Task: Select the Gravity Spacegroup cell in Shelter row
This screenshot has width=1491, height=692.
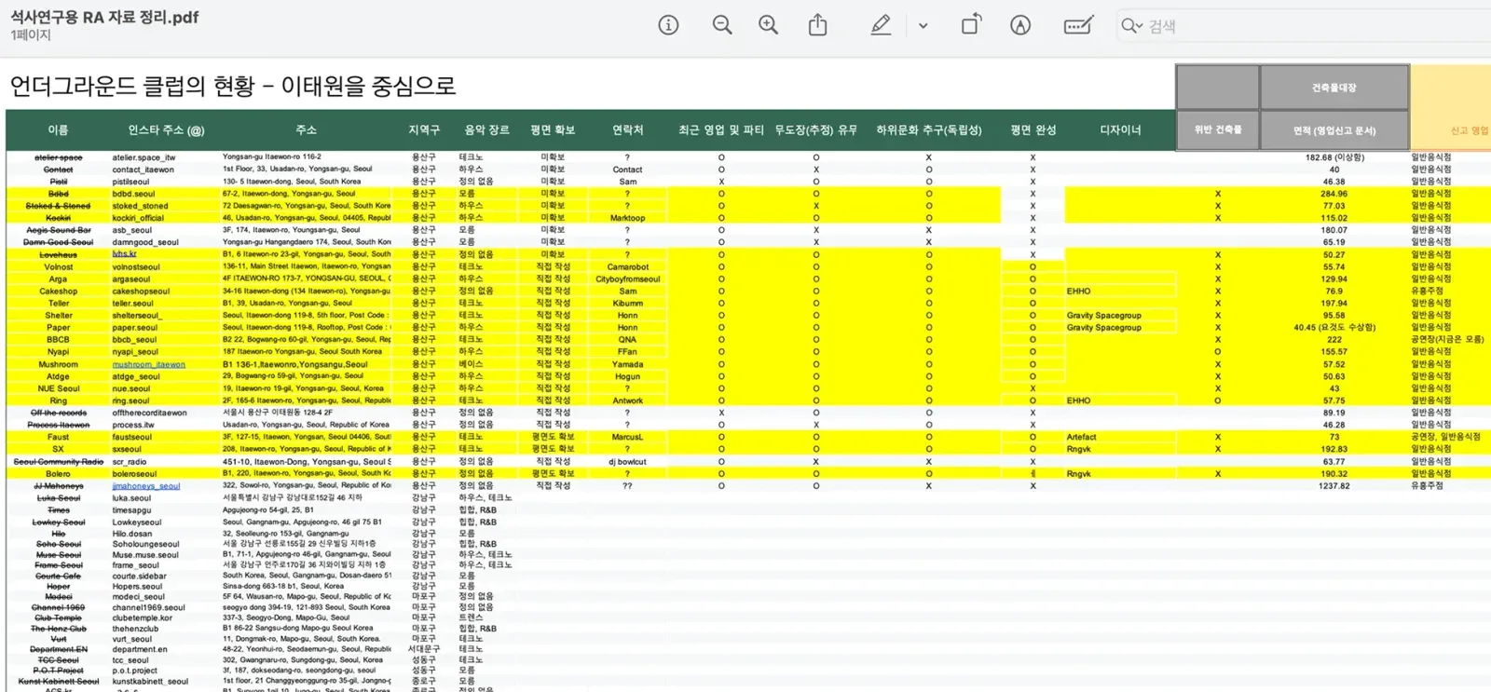Action: click(x=1103, y=315)
